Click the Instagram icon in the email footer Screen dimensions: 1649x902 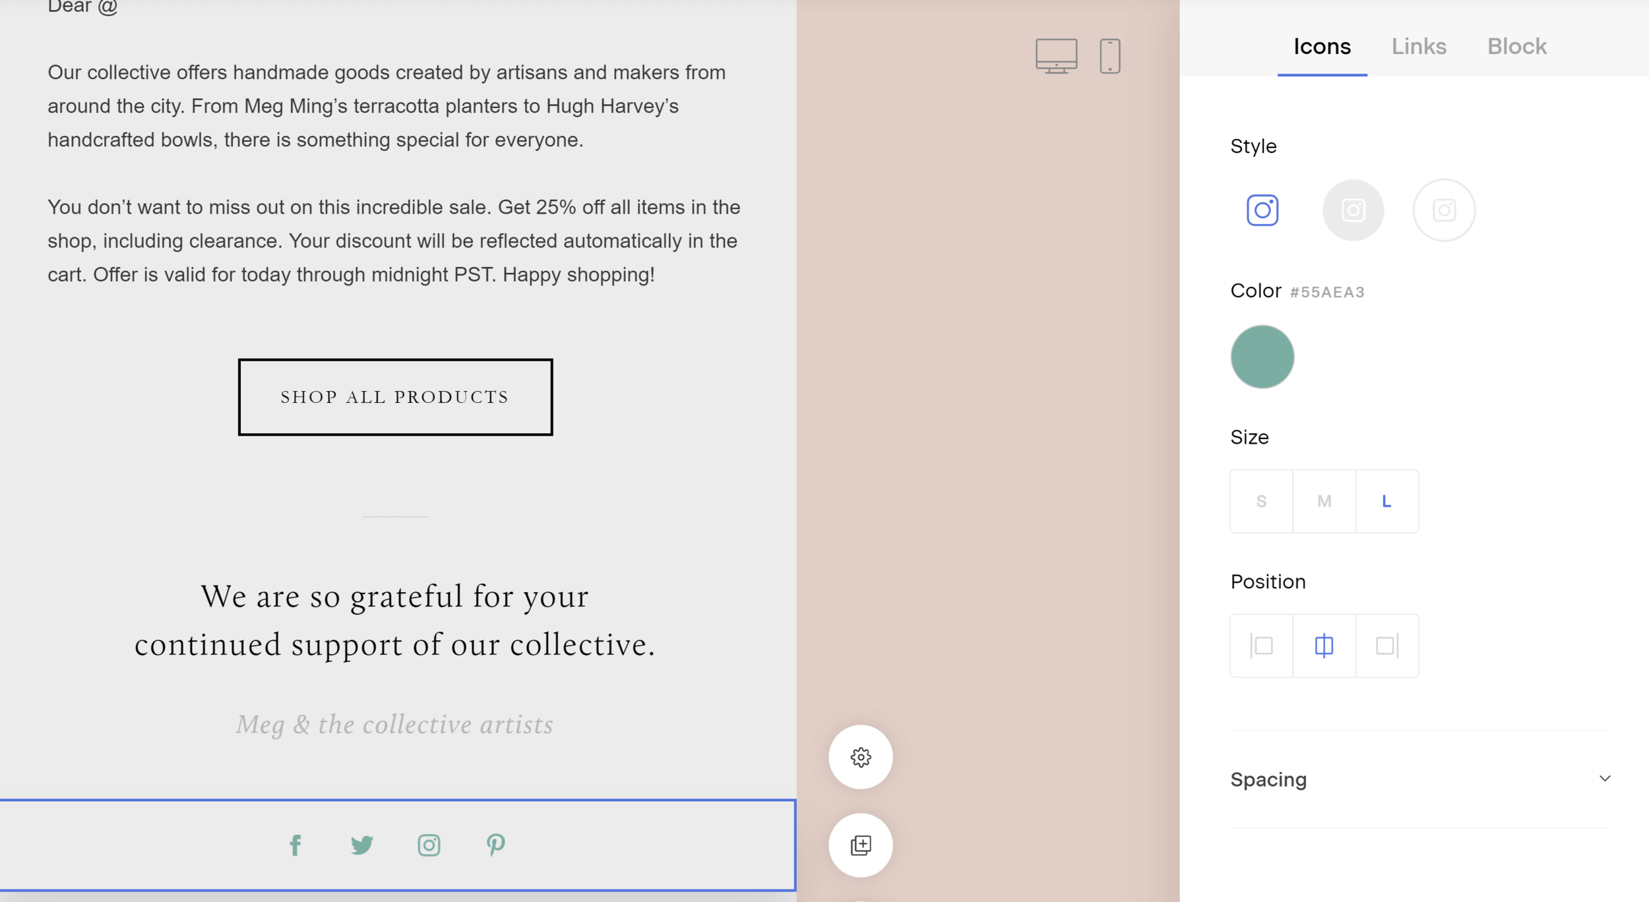pyautogui.click(x=429, y=845)
